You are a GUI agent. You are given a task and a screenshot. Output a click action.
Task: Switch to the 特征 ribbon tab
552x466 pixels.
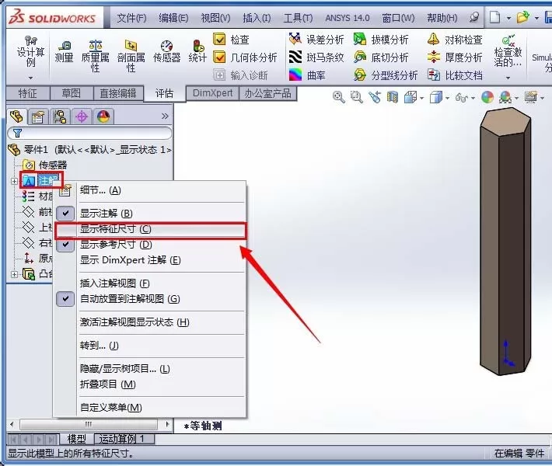point(27,93)
